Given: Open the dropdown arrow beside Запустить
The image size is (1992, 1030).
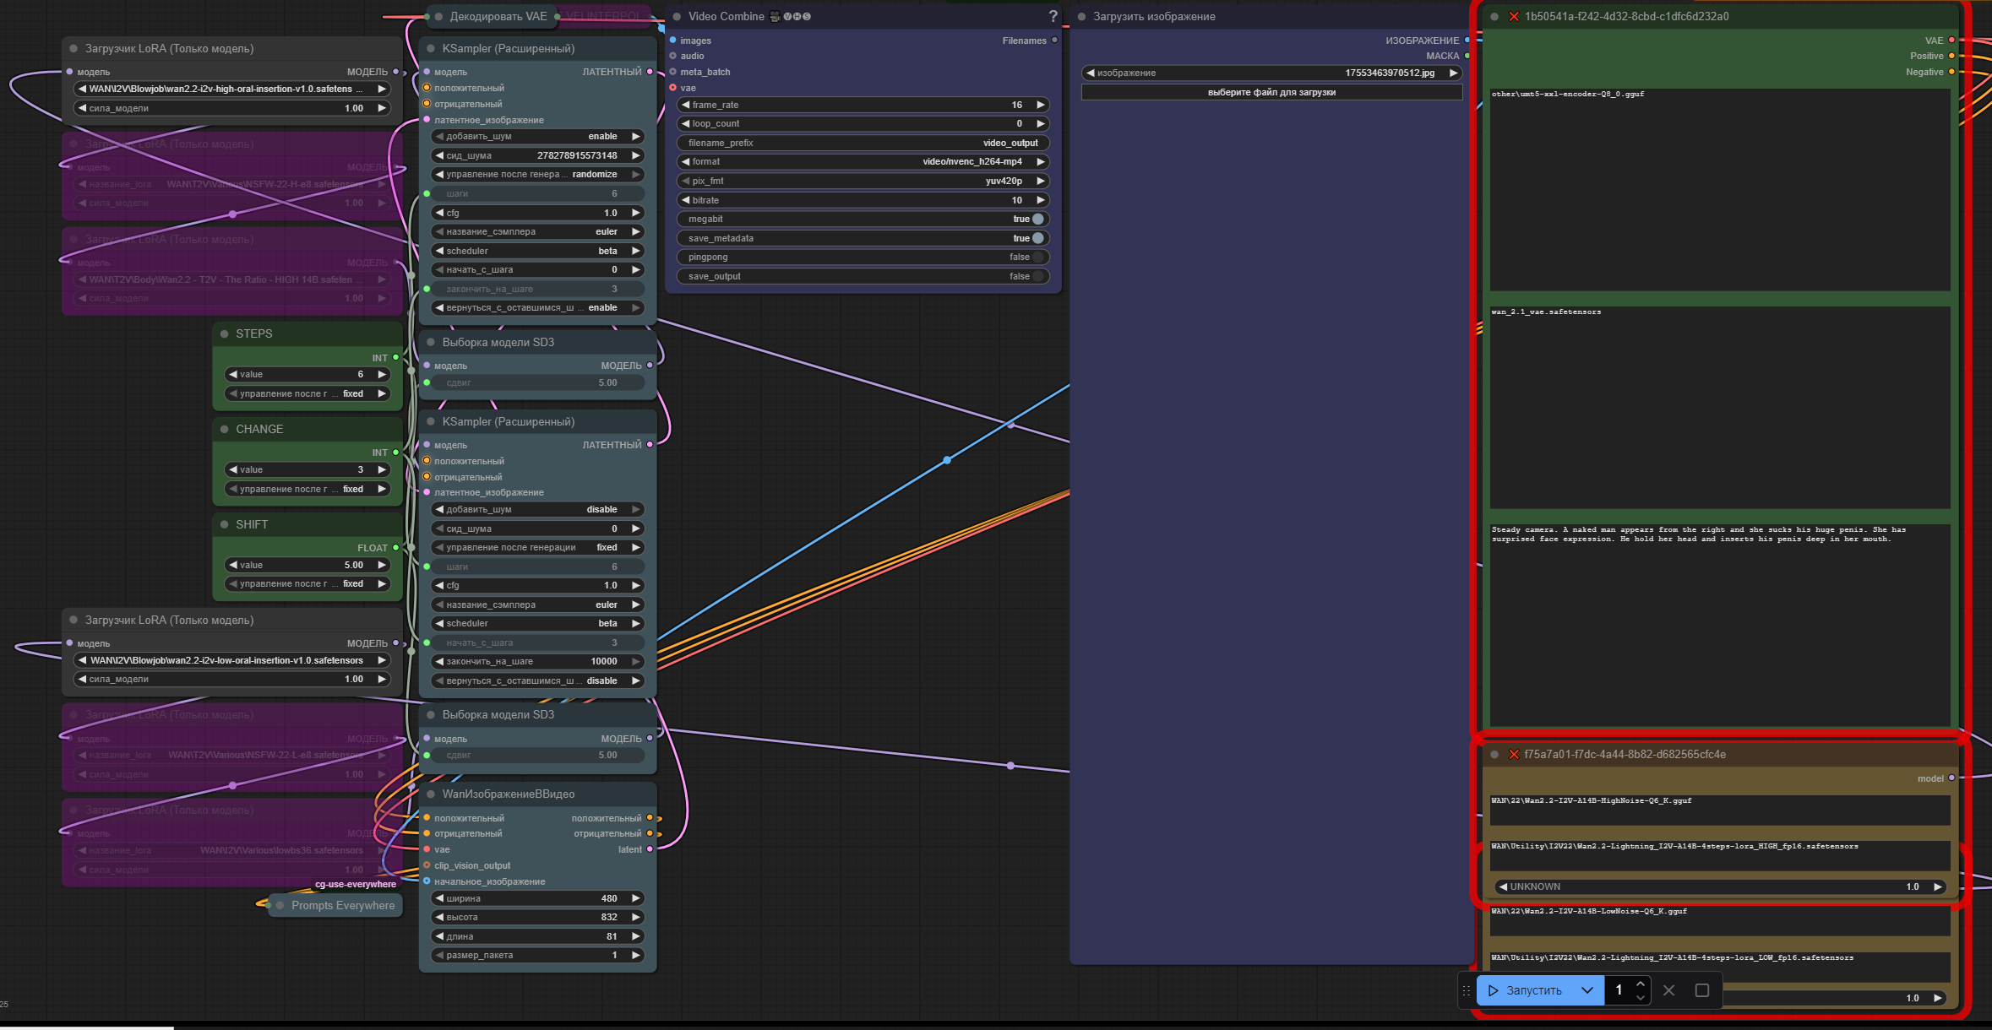Looking at the screenshot, I should [x=1587, y=990].
